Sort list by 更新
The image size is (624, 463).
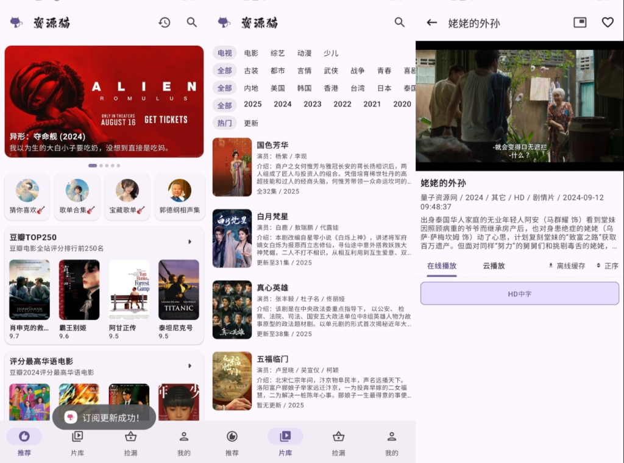251,123
